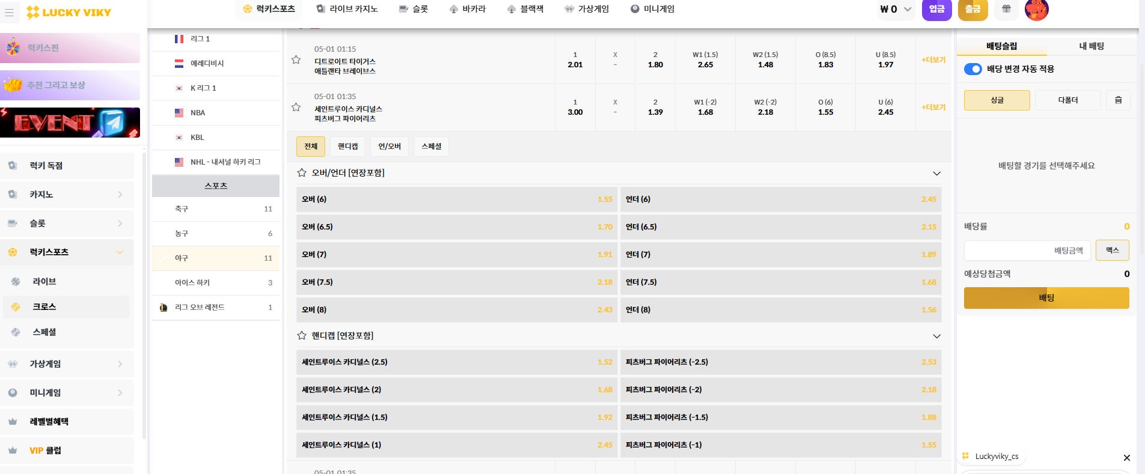Screen dimensions: 1145x474
Task: Open the gift box rewards icon
Action: click(1006, 9)
